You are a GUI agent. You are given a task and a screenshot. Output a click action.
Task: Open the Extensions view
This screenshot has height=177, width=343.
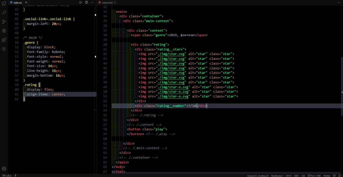pos(4,40)
